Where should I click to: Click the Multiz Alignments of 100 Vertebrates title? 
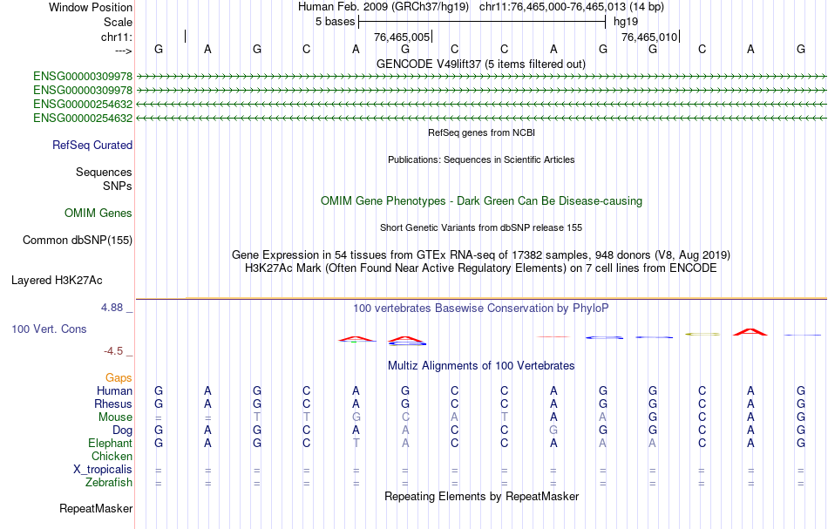[x=481, y=366]
